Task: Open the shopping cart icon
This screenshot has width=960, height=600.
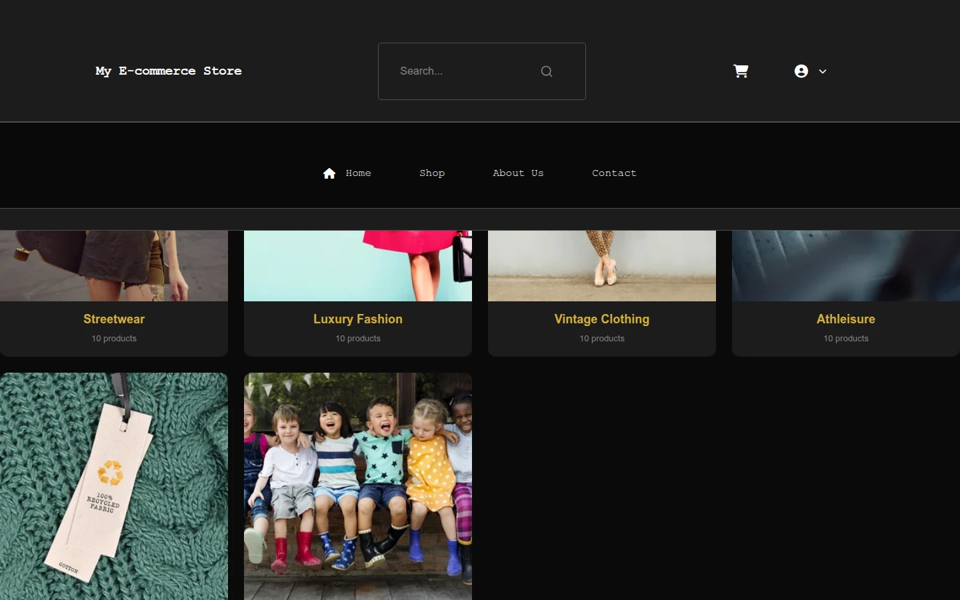Action: [741, 71]
